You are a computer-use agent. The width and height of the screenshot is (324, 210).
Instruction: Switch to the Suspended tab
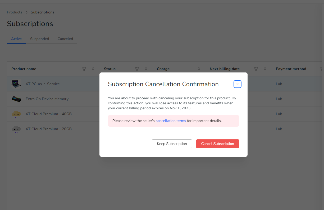(x=40, y=39)
